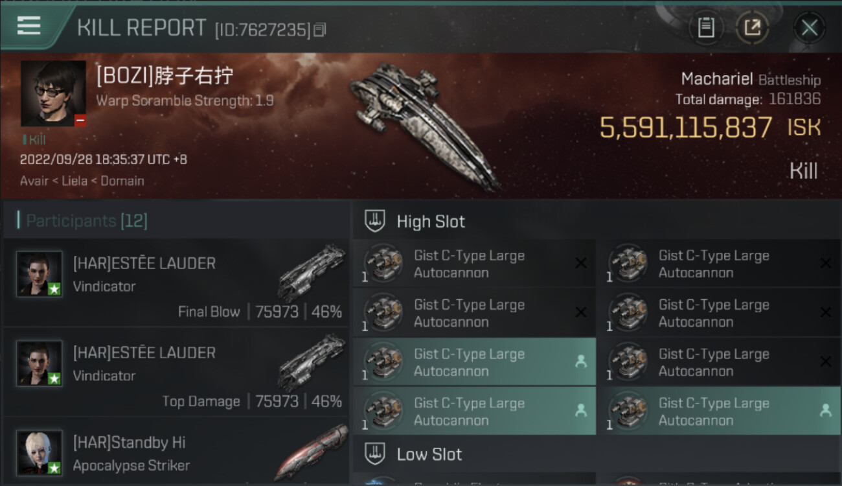Select the Final Blow participant's portrait
The image size is (842, 486).
40,274
